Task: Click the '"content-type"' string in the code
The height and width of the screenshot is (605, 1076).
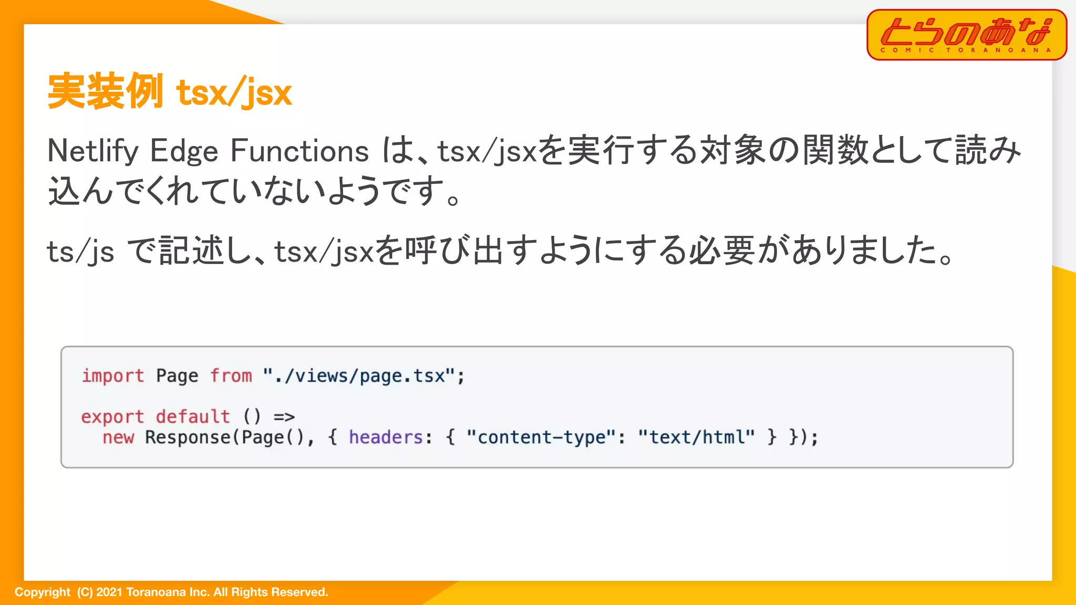Action: click(541, 437)
